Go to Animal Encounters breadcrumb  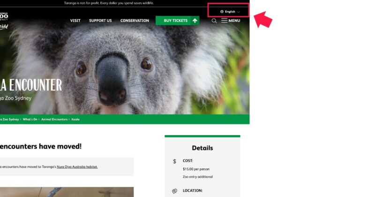54,119
